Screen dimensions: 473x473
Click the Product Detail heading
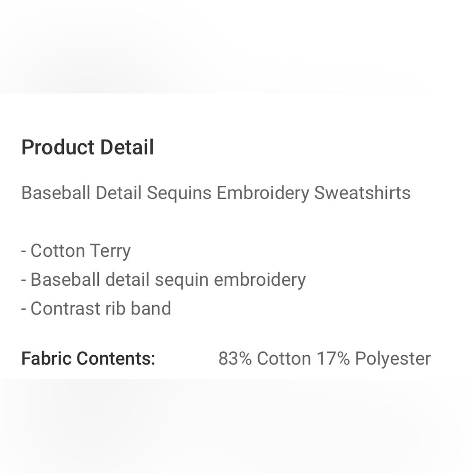[88, 147]
